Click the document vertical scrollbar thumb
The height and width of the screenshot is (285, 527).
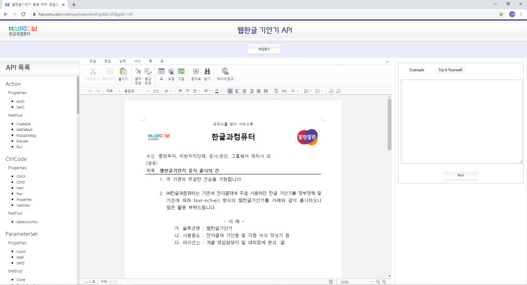[389, 125]
